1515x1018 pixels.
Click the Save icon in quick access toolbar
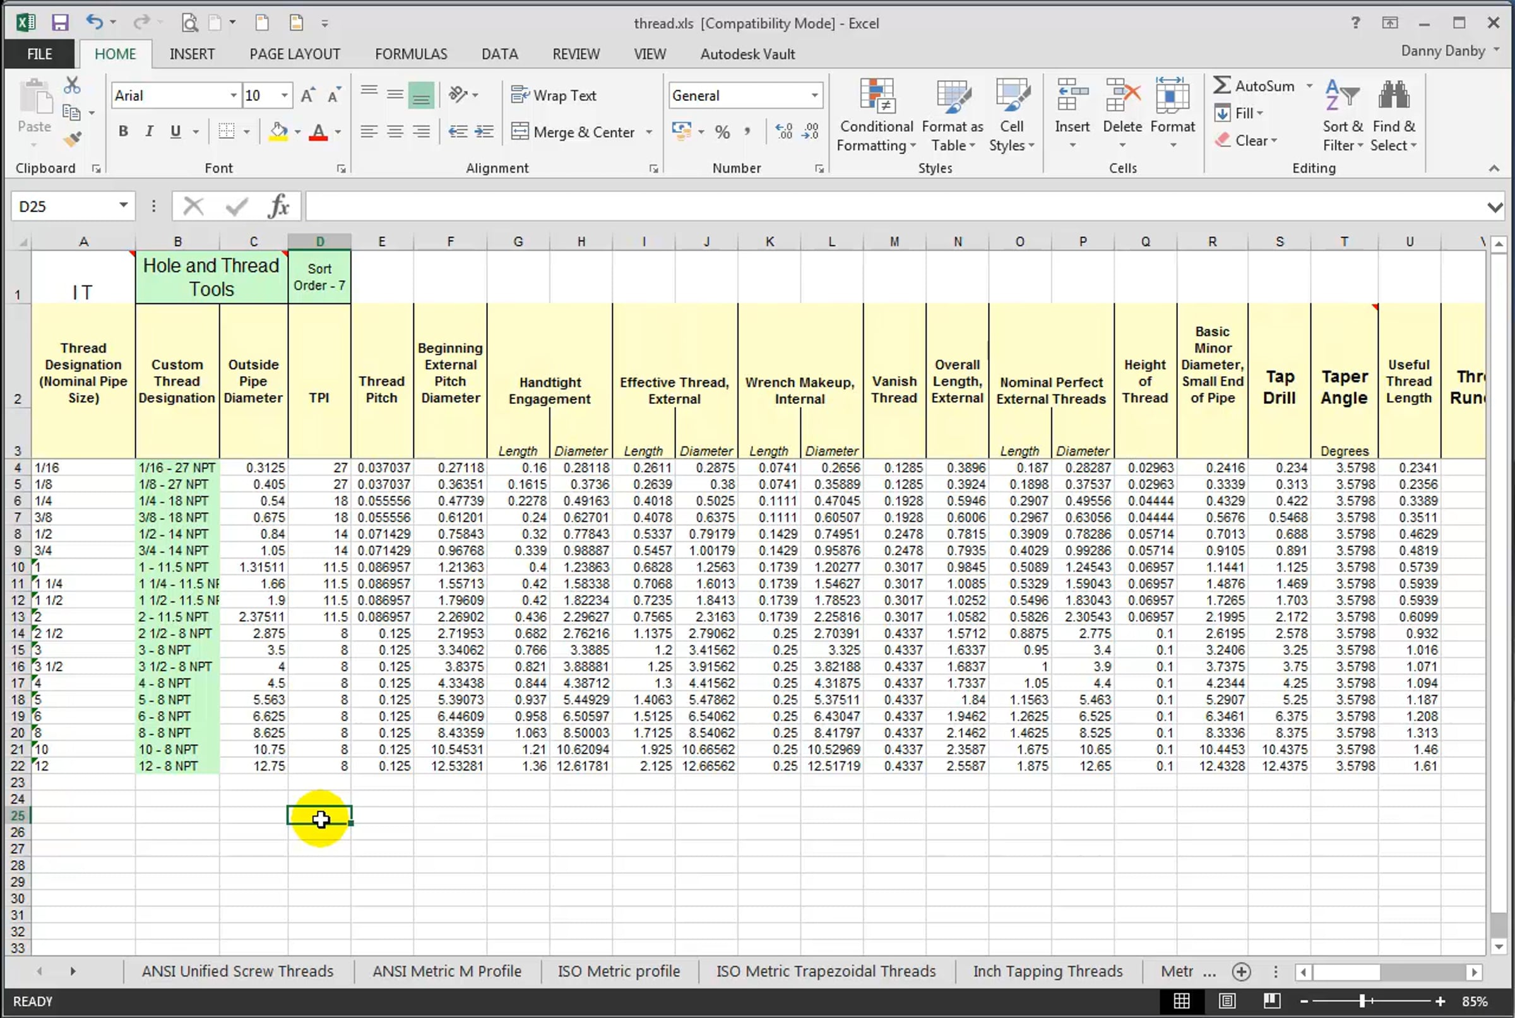pos(60,23)
